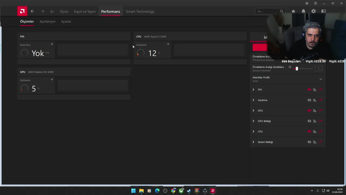Go back with the left arrow

point(32,11)
